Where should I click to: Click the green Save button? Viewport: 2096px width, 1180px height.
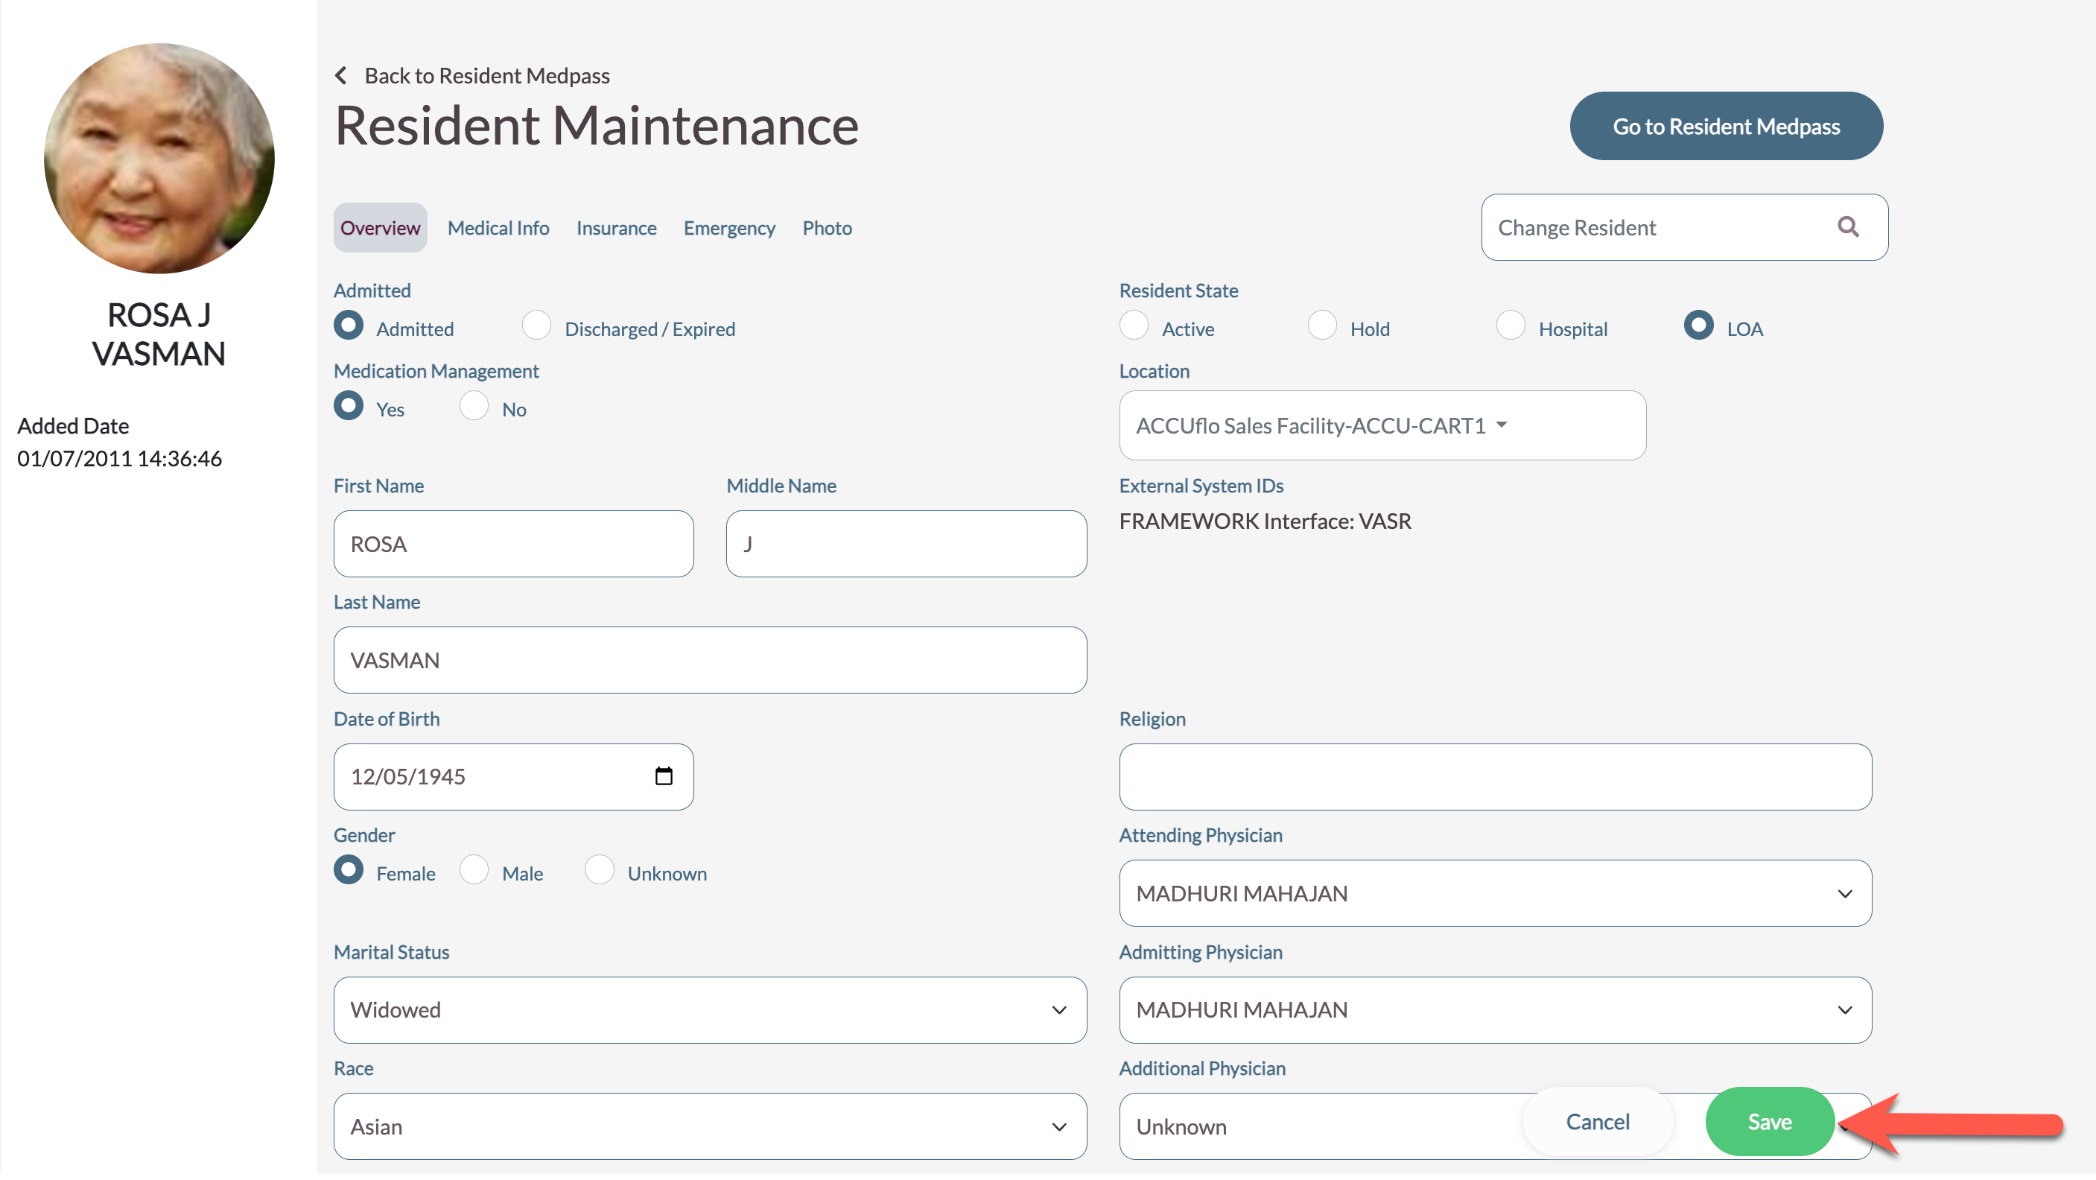click(1769, 1121)
